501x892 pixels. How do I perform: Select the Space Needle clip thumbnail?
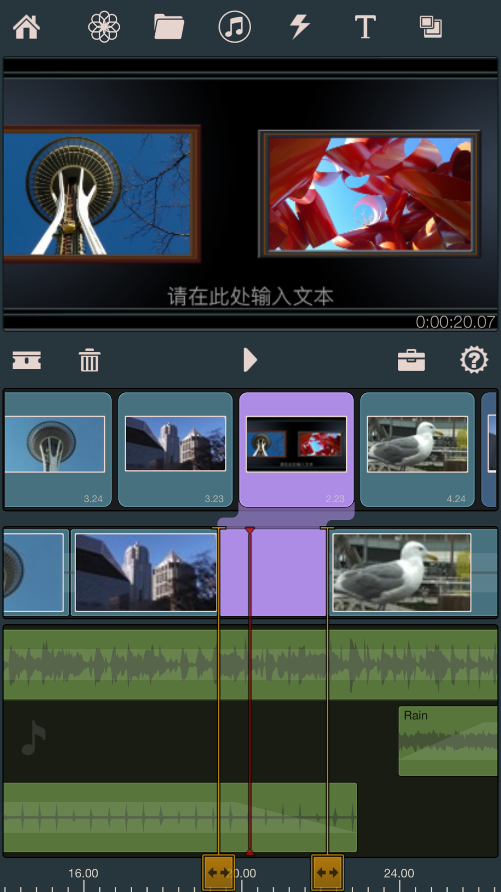click(x=57, y=450)
